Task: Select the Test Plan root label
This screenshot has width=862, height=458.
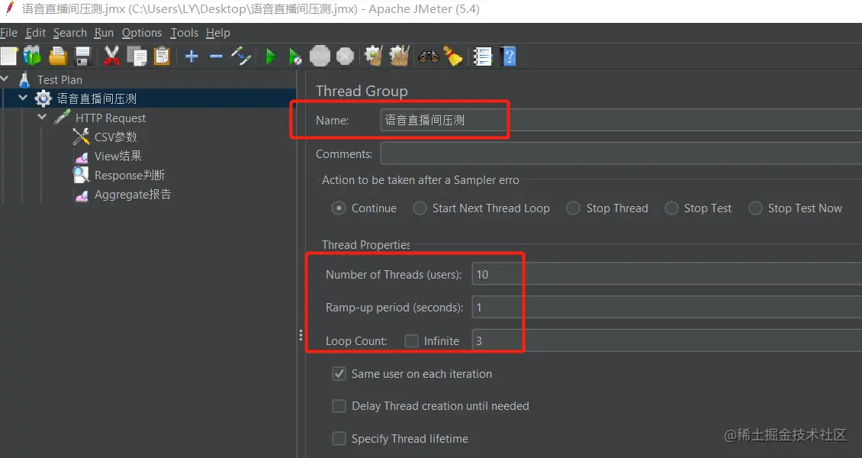Action: [x=60, y=80]
